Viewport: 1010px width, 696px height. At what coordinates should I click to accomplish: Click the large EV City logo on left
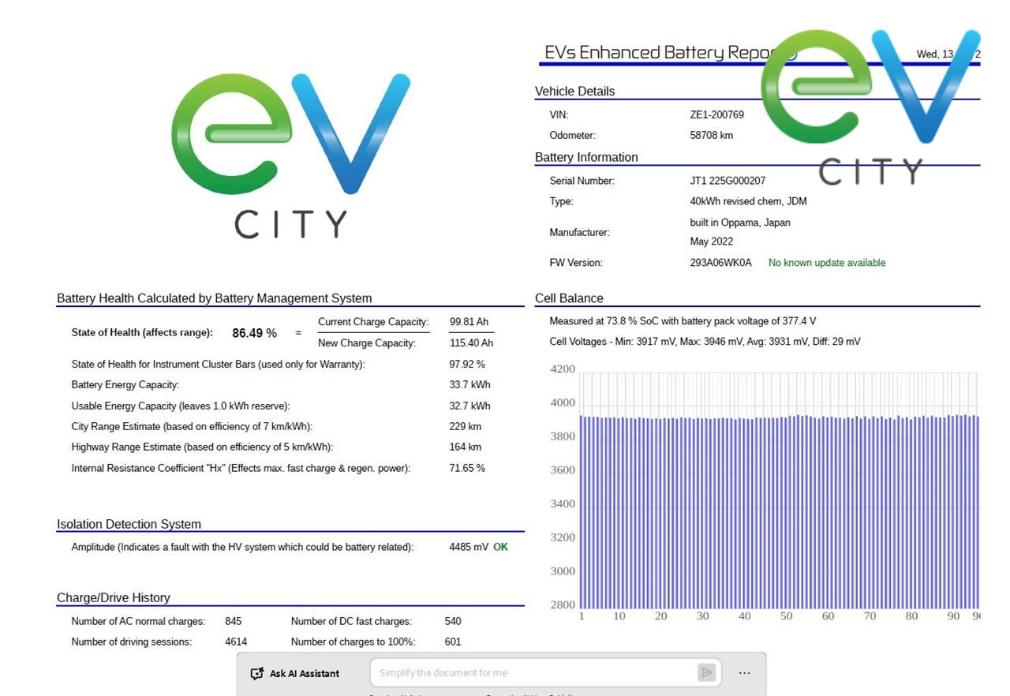[x=290, y=155]
